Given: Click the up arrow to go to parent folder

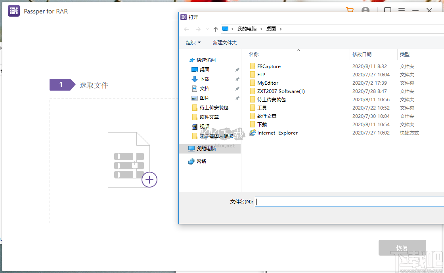Looking at the screenshot, I should [215, 29].
